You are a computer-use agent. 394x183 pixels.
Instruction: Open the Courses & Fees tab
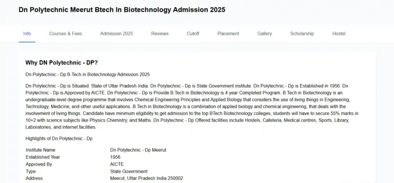click(x=65, y=33)
